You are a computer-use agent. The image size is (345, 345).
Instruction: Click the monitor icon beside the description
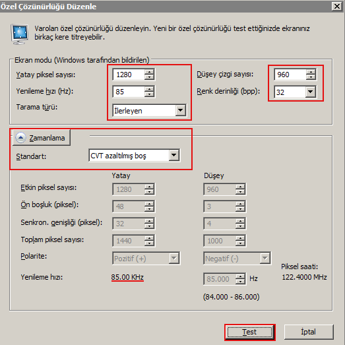[20, 34]
